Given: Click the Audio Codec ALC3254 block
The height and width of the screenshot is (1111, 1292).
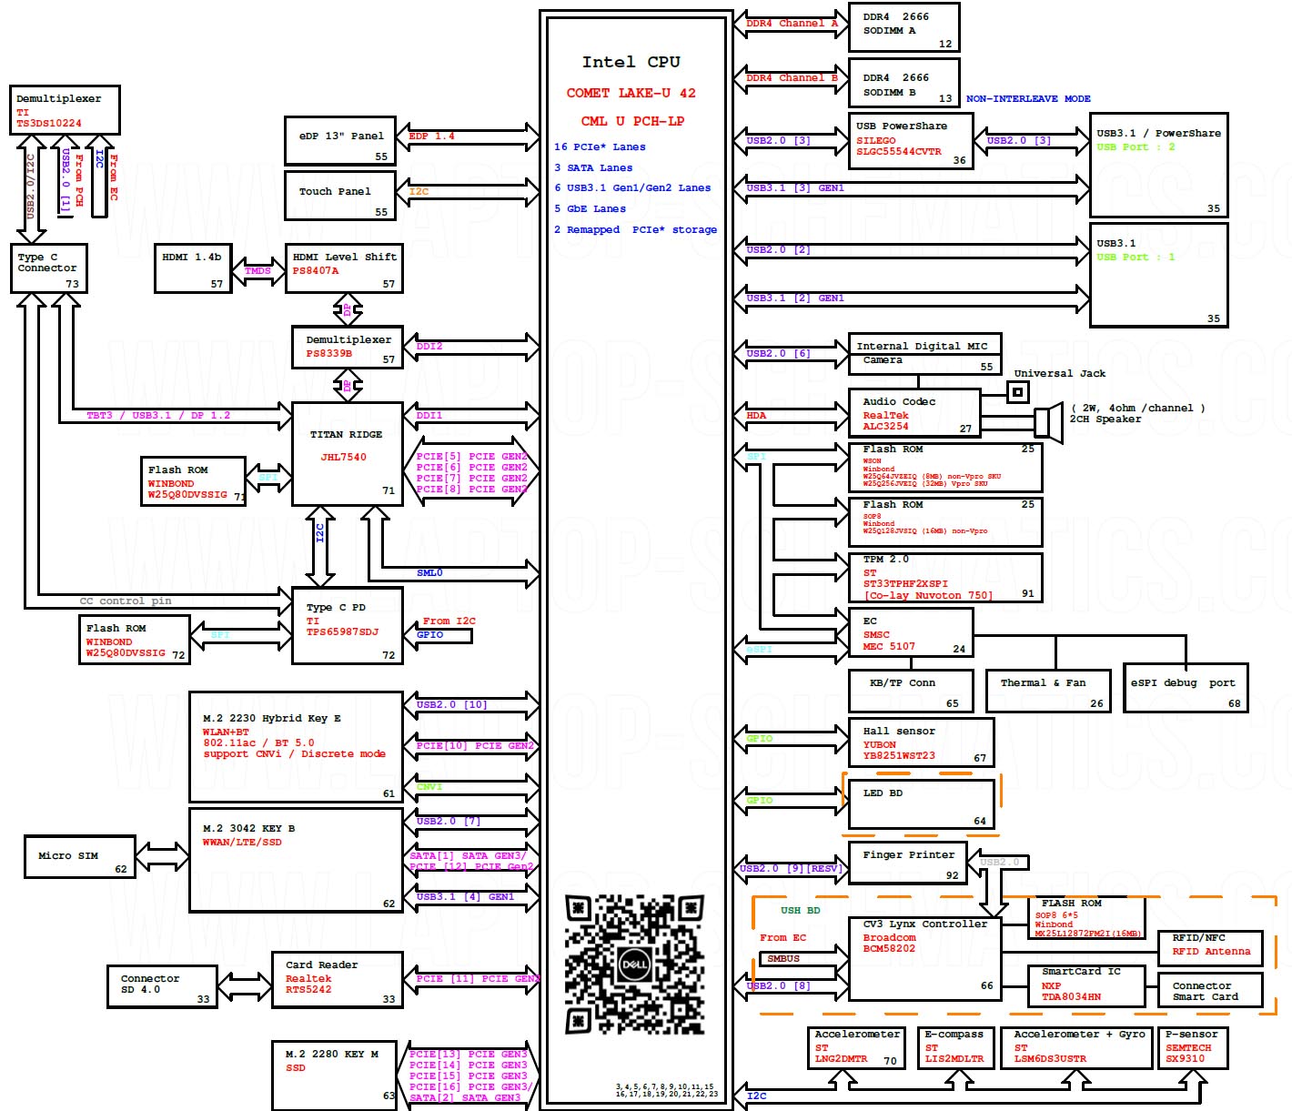Looking at the screenshot, I should [913, 414].
